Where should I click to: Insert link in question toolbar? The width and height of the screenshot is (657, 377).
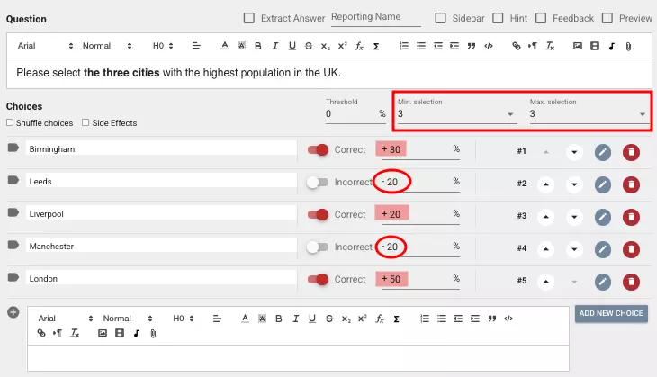517,46
